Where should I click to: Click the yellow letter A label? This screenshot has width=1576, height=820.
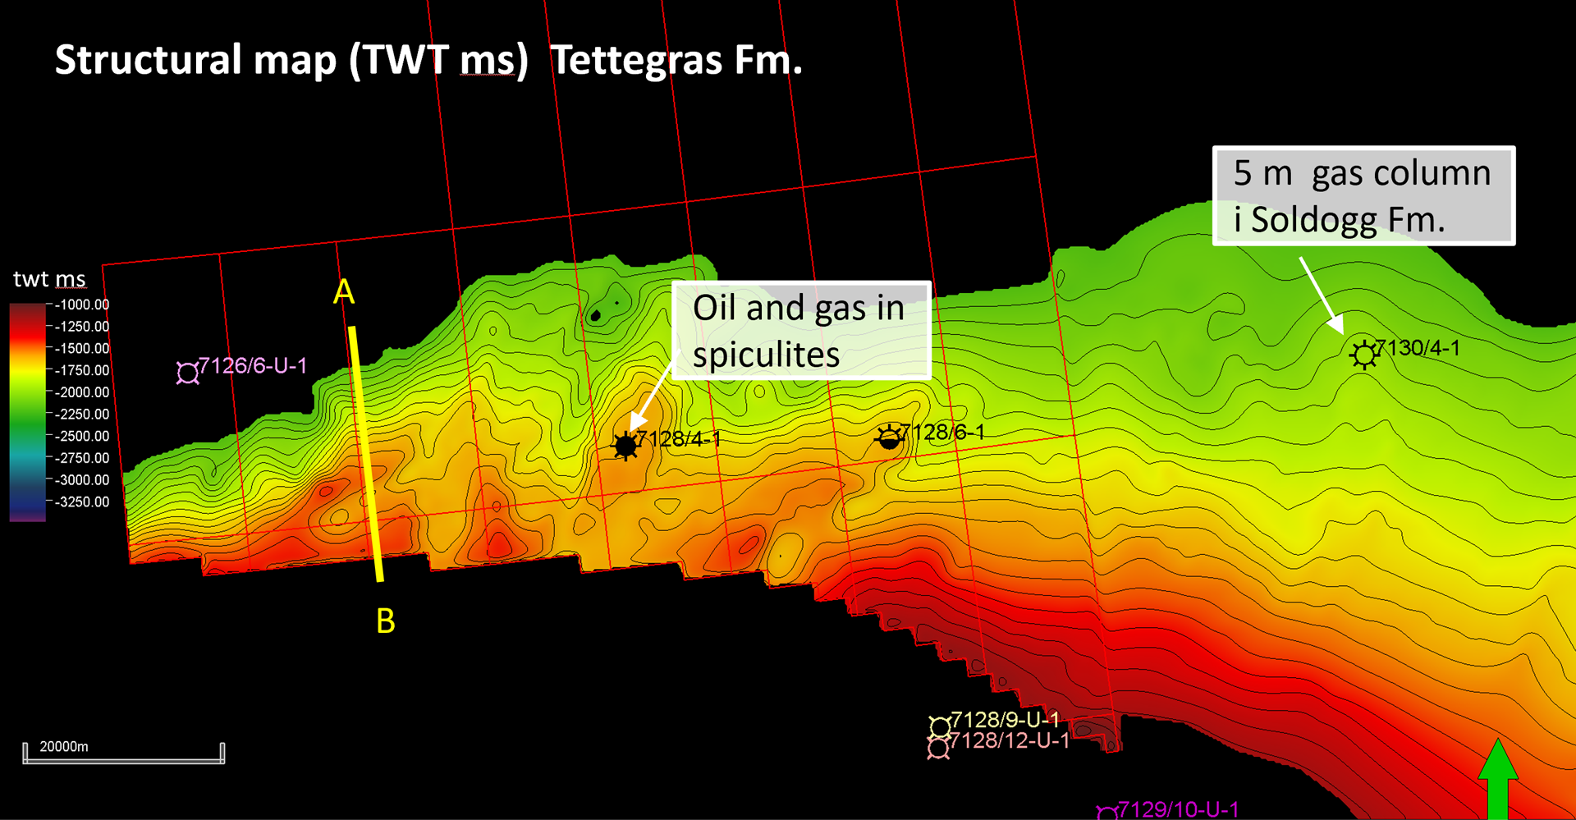(344, 291)
